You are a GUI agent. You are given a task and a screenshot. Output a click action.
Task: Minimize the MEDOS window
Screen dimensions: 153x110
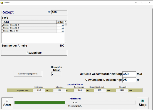coord(136,3)
